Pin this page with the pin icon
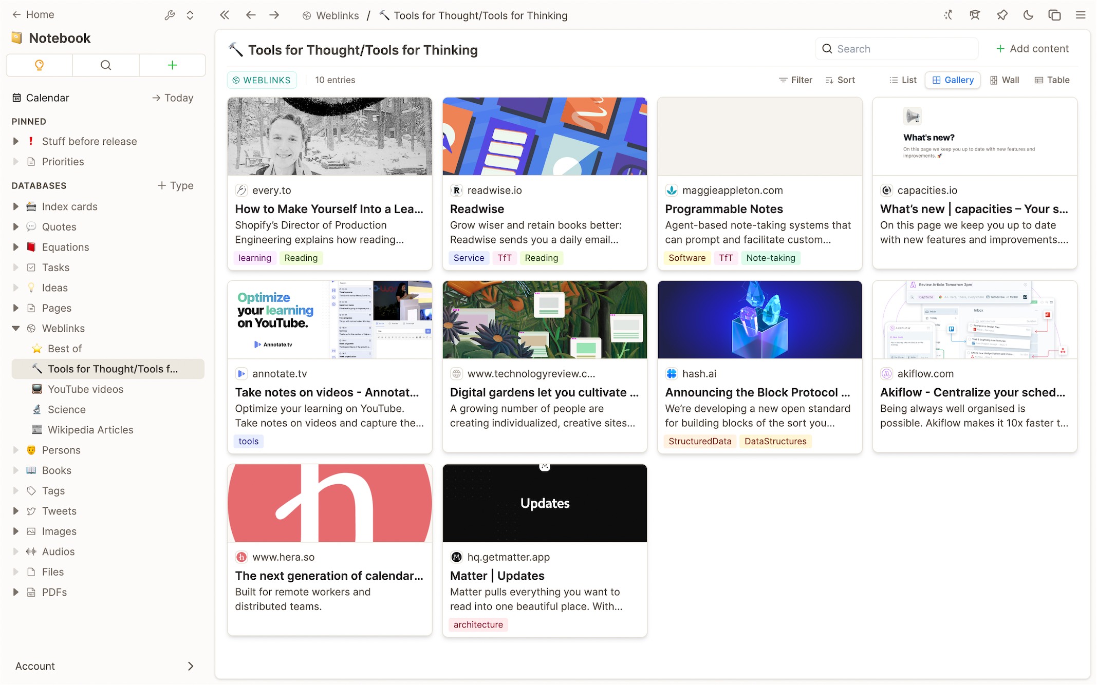The height and width of the screenshot is (685, 1097). [1002, 15]
